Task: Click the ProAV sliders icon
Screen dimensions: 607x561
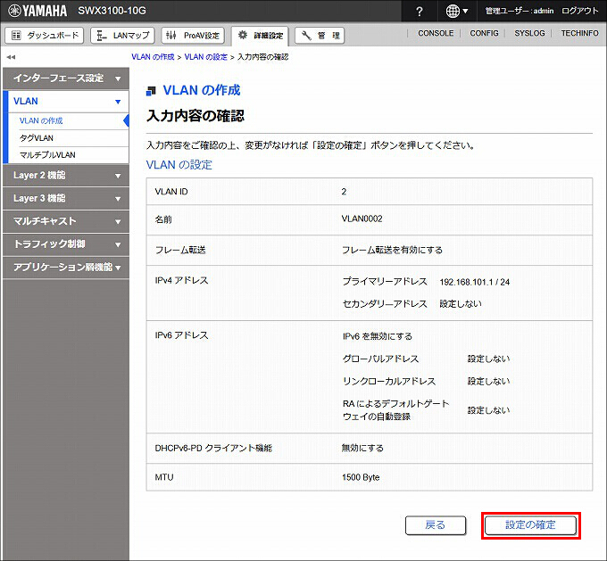Action: click(x=170, y=36)
